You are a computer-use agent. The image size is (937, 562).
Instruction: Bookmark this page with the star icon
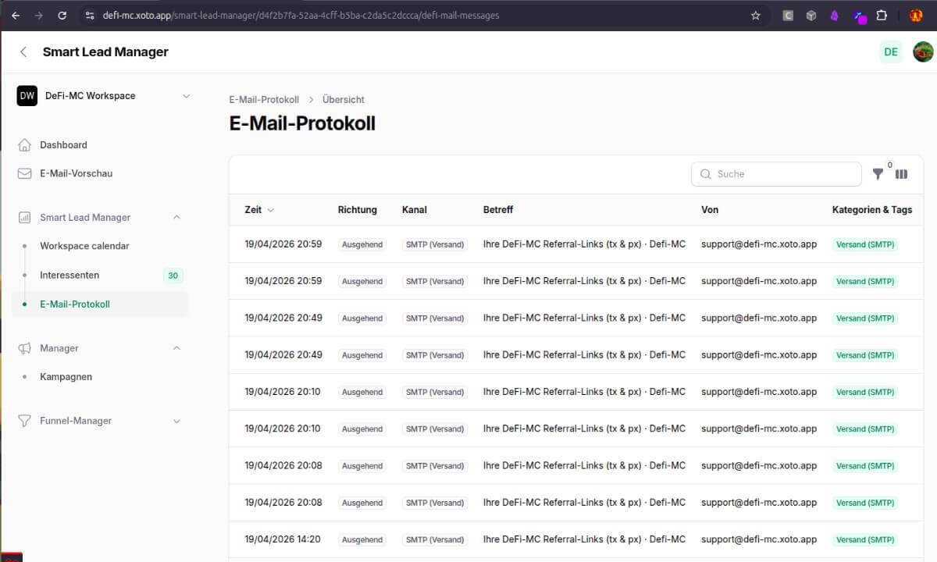(755, 15)
